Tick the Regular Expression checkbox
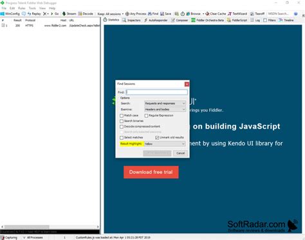Viewport: 305px width, 240px height. tap(146, 116)
